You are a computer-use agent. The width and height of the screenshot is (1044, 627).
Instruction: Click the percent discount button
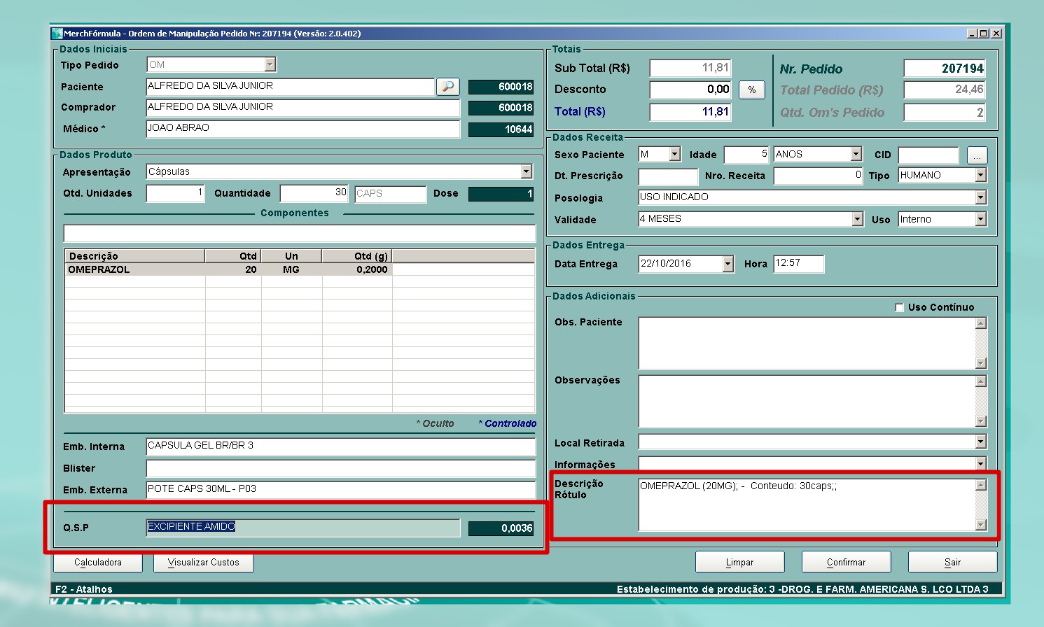751,90
